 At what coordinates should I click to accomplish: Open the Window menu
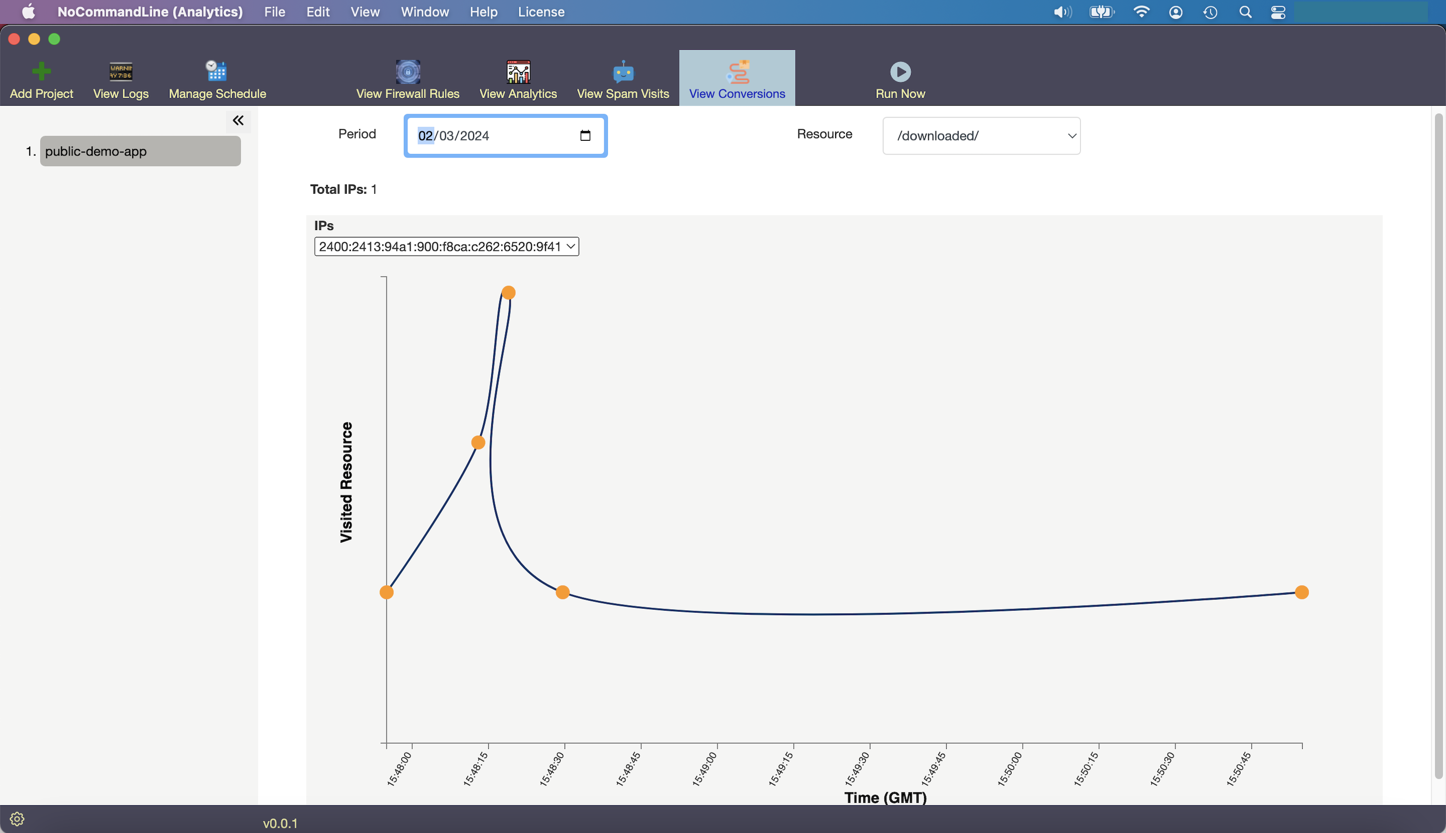tap(425, 12)
